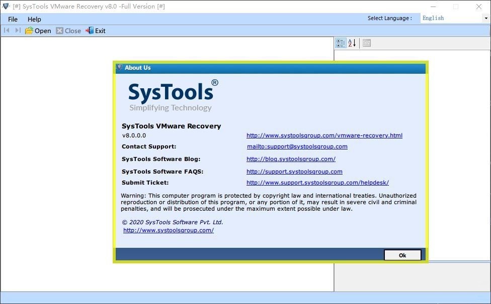
Task: Click the About Us title bar icon
Action: point(119,67)
